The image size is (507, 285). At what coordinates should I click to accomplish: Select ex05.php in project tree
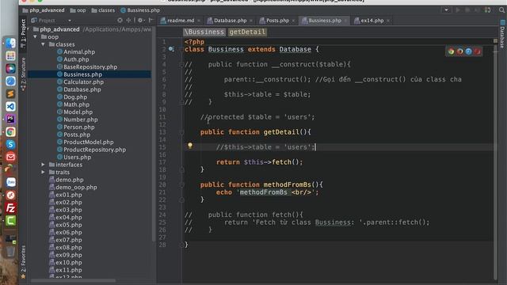click(x=69, y=225)
